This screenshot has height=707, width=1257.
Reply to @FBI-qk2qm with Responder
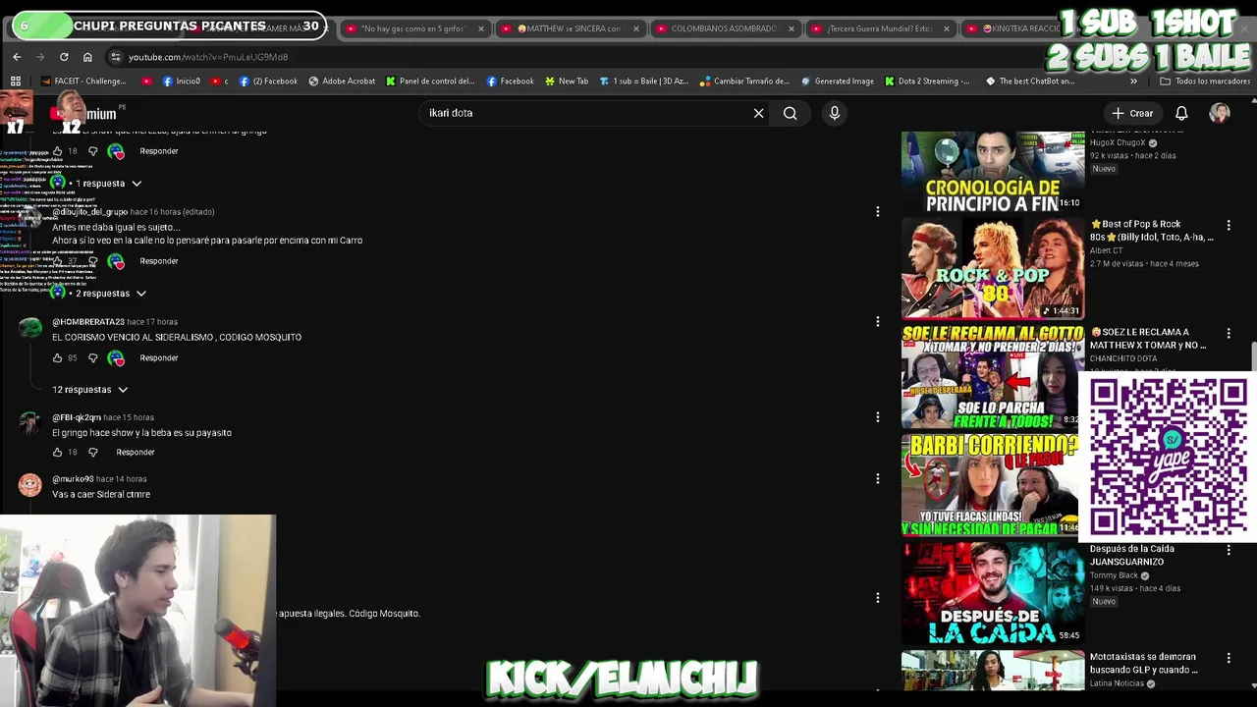(136, 453)
